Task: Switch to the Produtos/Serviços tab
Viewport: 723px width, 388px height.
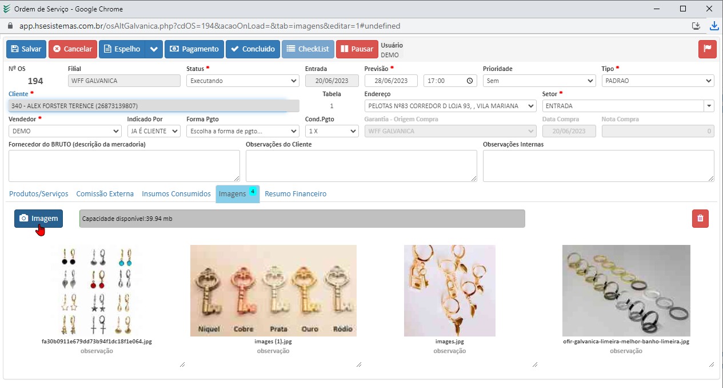Action: 39,194
